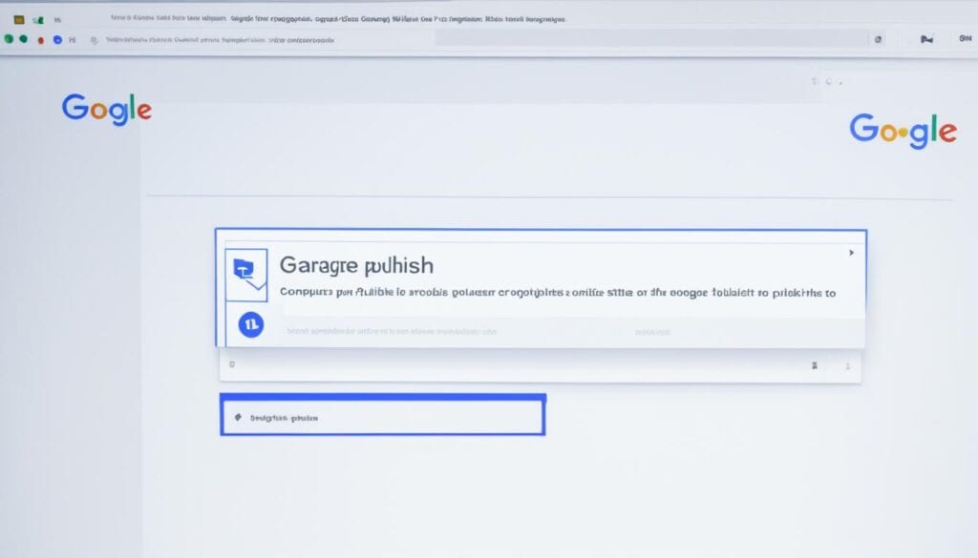Click the chat bubble icon beside "Garagre pulhish"

click(247, 274)
